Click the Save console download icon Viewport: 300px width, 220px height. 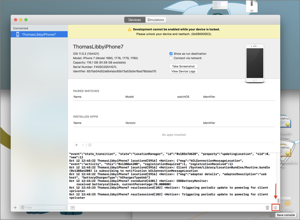tap(275, 208)
